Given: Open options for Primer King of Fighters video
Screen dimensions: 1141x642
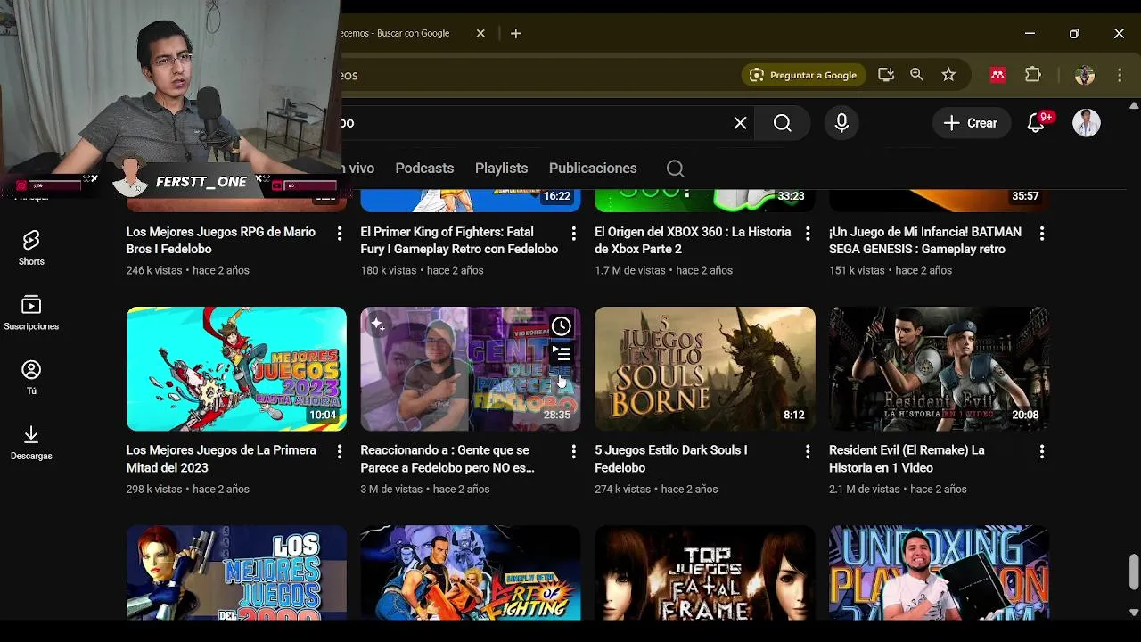Looking at the screenshot, I should [573, 234].
